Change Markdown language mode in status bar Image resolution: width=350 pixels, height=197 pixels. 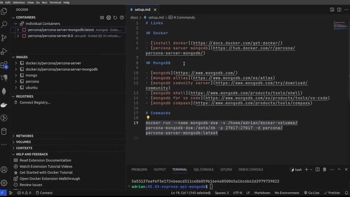click(262, 193)
